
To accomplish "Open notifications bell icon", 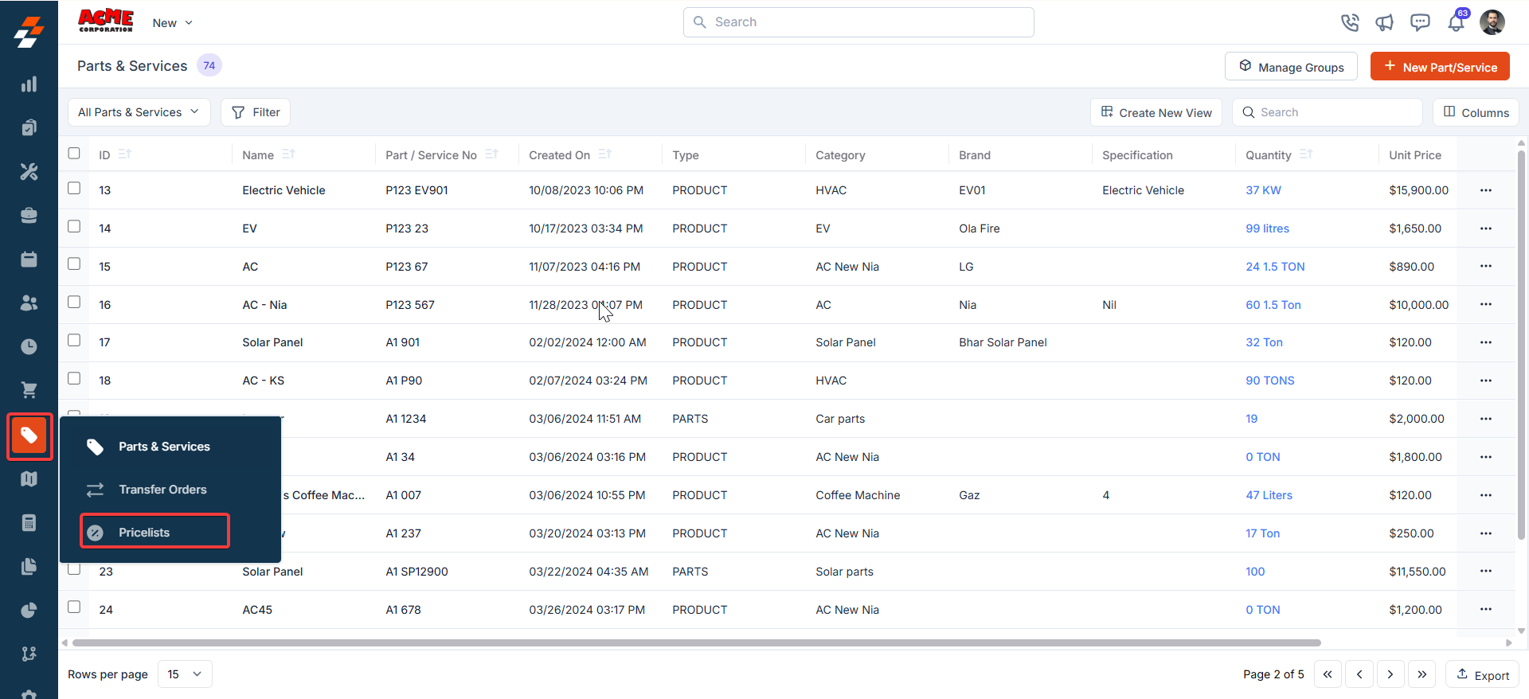I will click(x=1456, y=22).
